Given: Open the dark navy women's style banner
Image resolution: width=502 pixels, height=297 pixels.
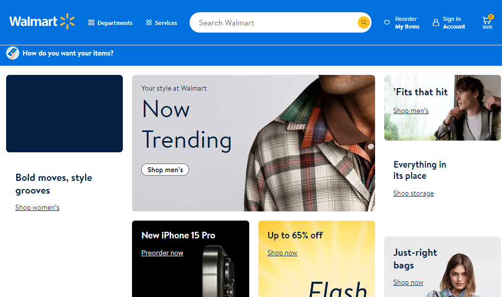Looking at the screenshot, I should [64, 114].
